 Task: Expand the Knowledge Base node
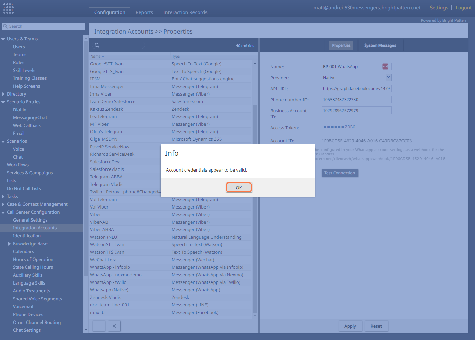click(9, 244)
